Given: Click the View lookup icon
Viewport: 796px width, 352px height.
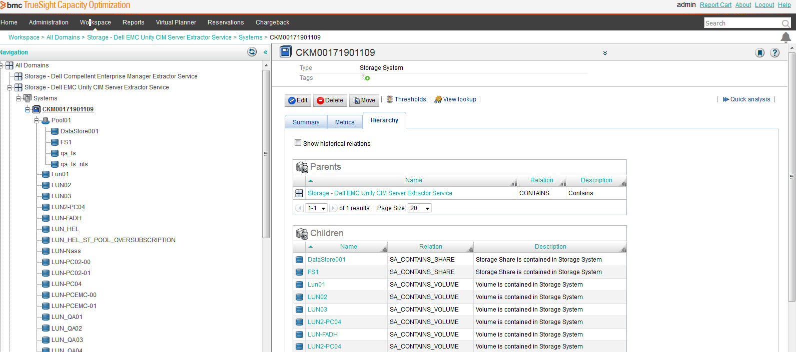Looking at the screenshot, I should (438, 99).
